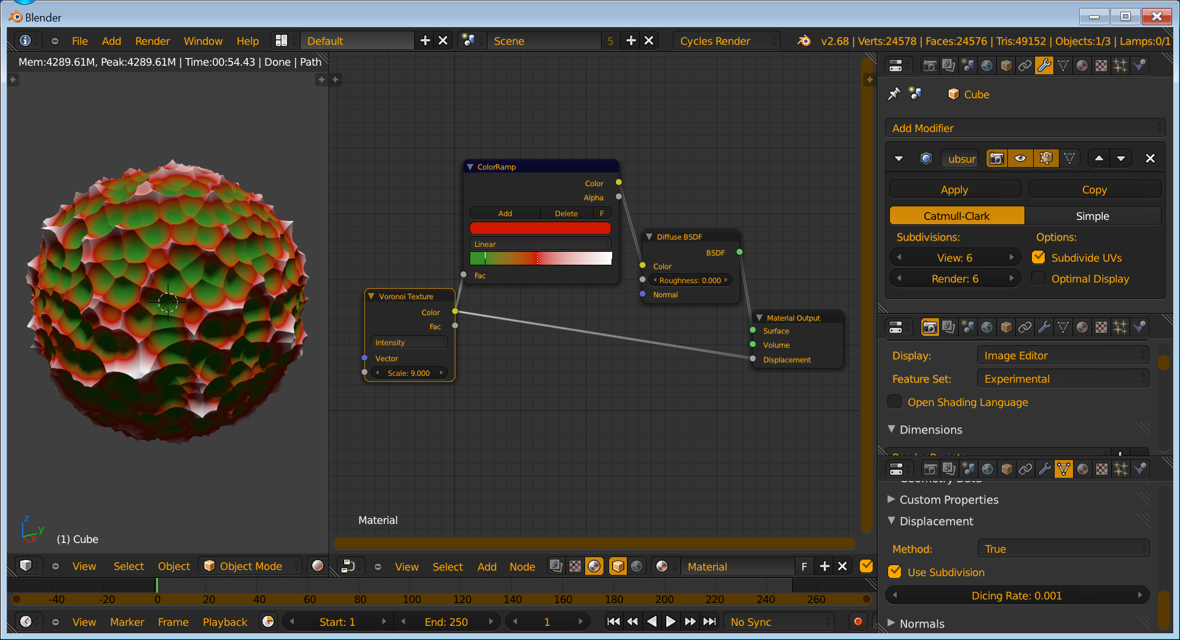Open the Particles sparkle tab in top properties panel
1180x640 pixels.
[1120, 65]
